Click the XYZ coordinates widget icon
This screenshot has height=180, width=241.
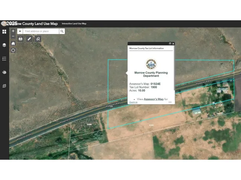pos(4,86)
